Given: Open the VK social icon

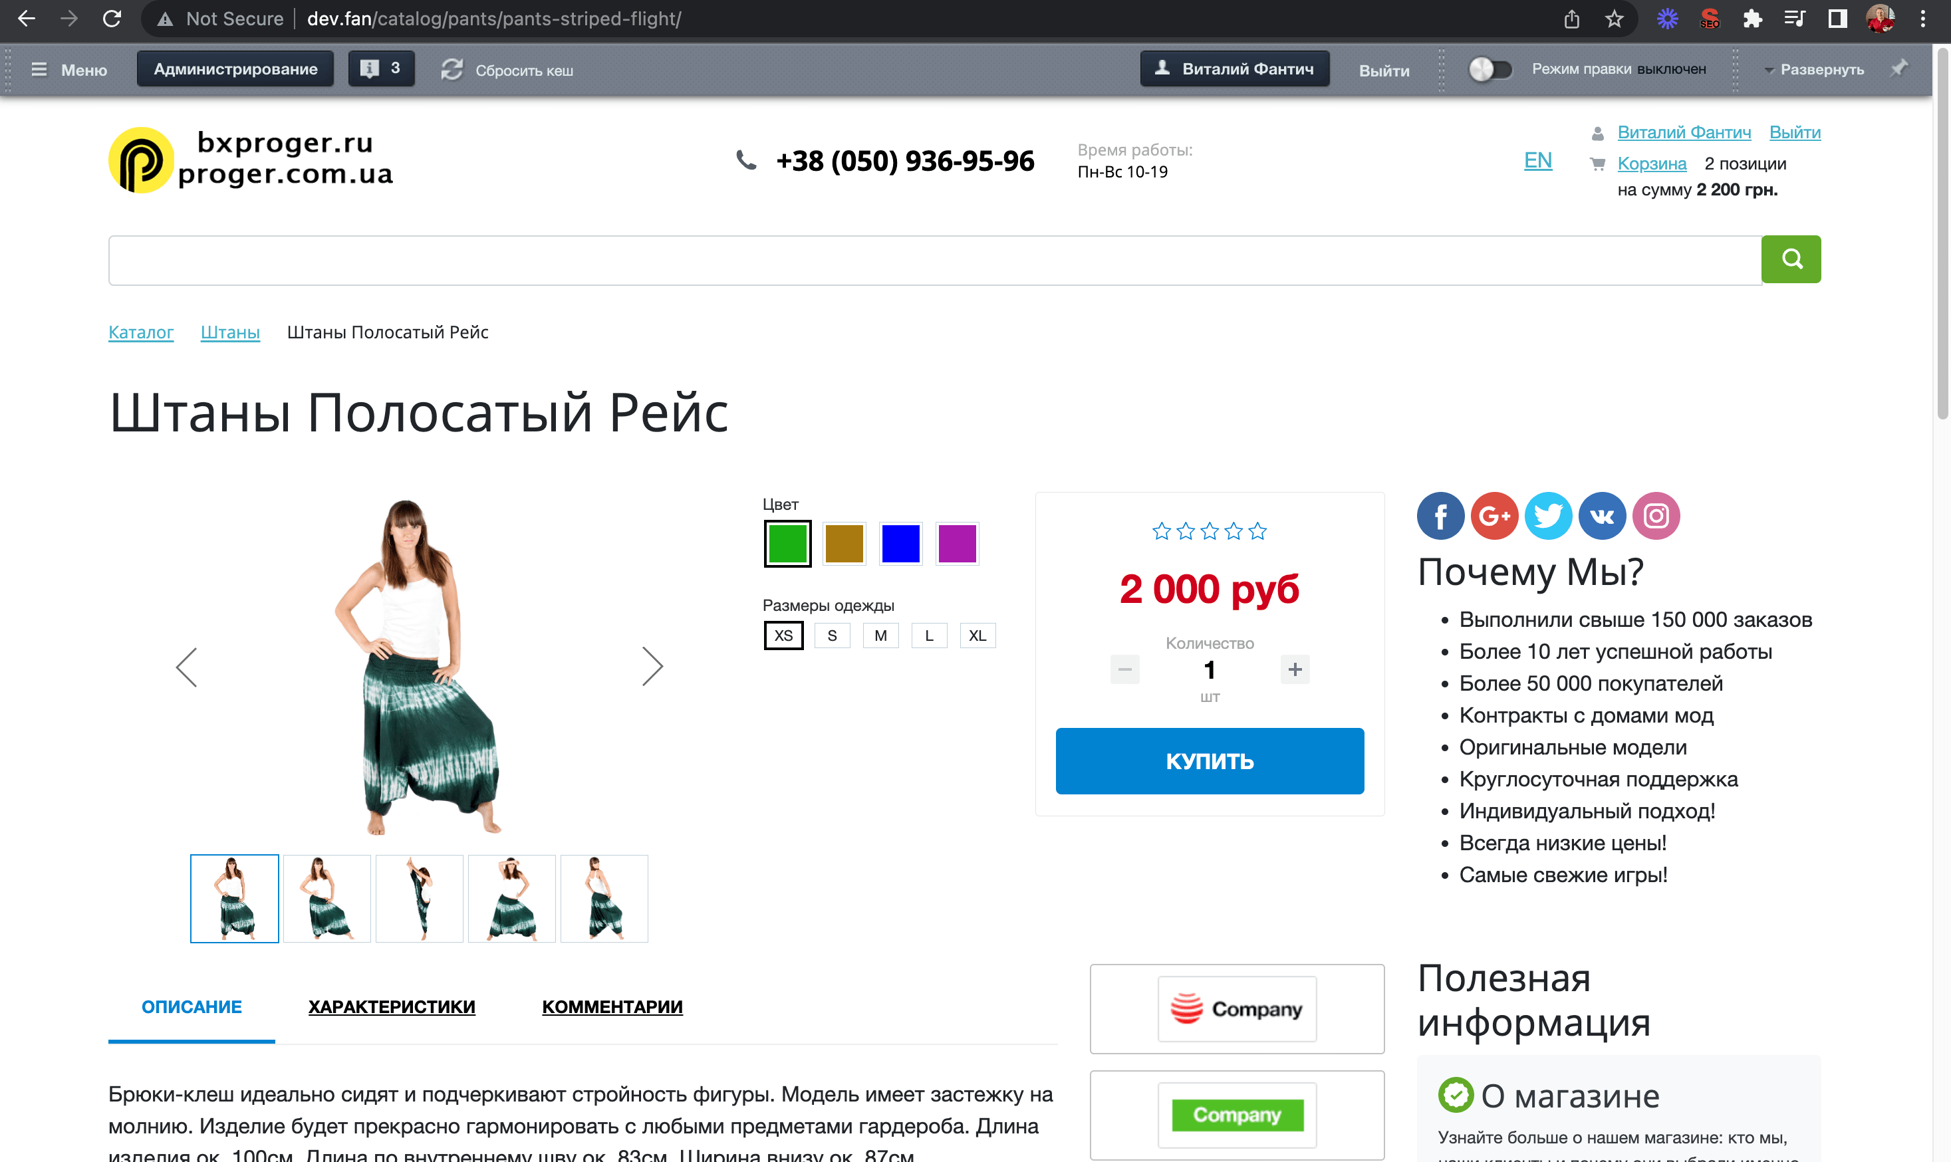Looking at the screenshot, I should click(x=1603, y=515).
